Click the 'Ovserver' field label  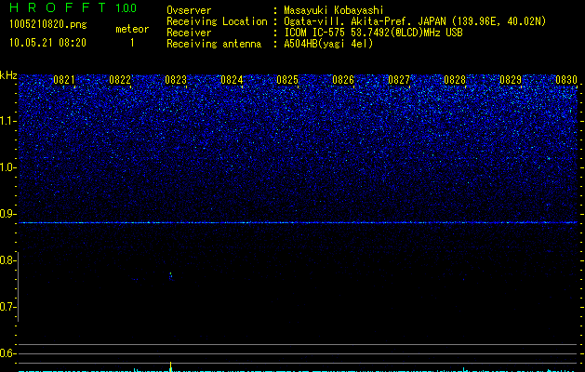(189, 10)
